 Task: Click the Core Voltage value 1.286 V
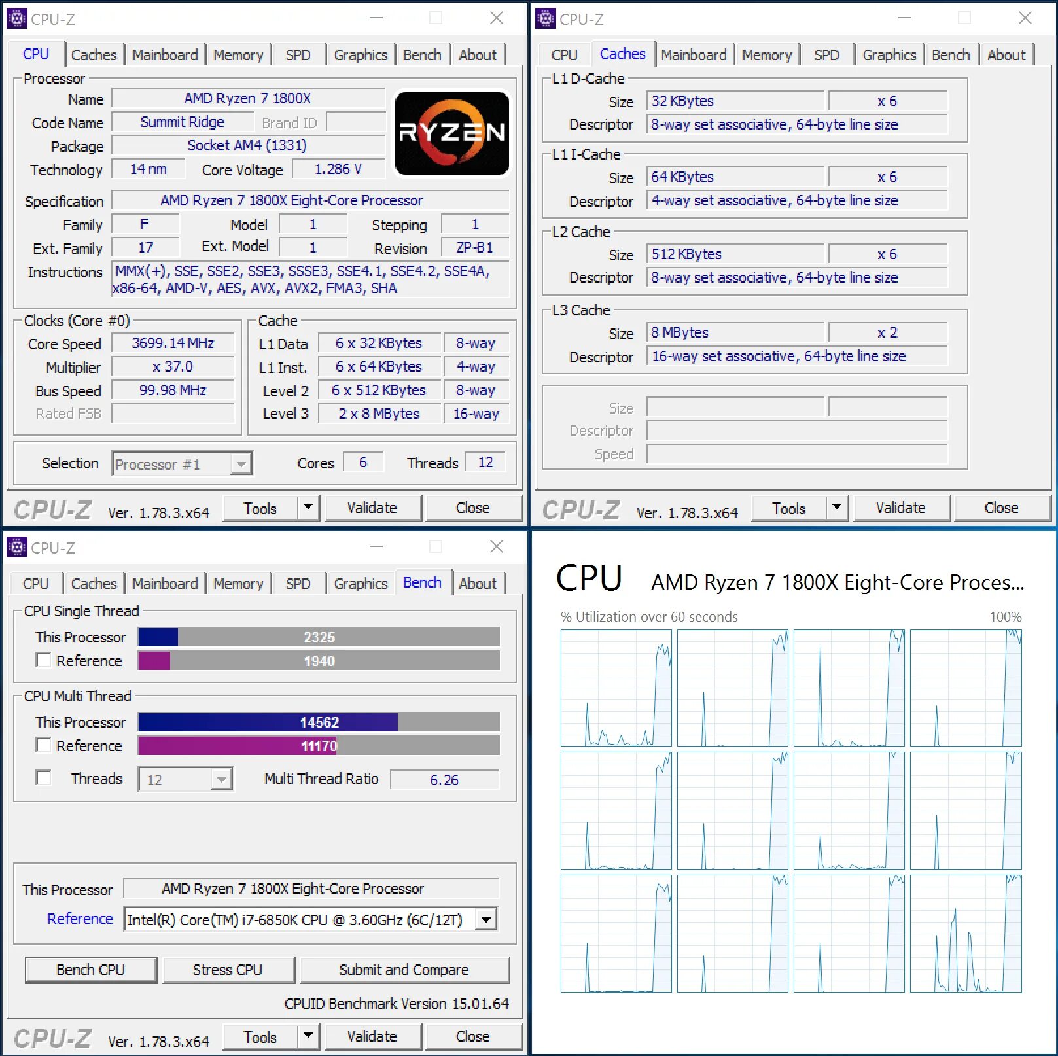[x=338, y=169]
